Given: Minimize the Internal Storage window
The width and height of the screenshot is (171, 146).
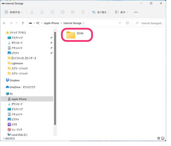Looking at the screenshot, I should (x=141, y=3).
